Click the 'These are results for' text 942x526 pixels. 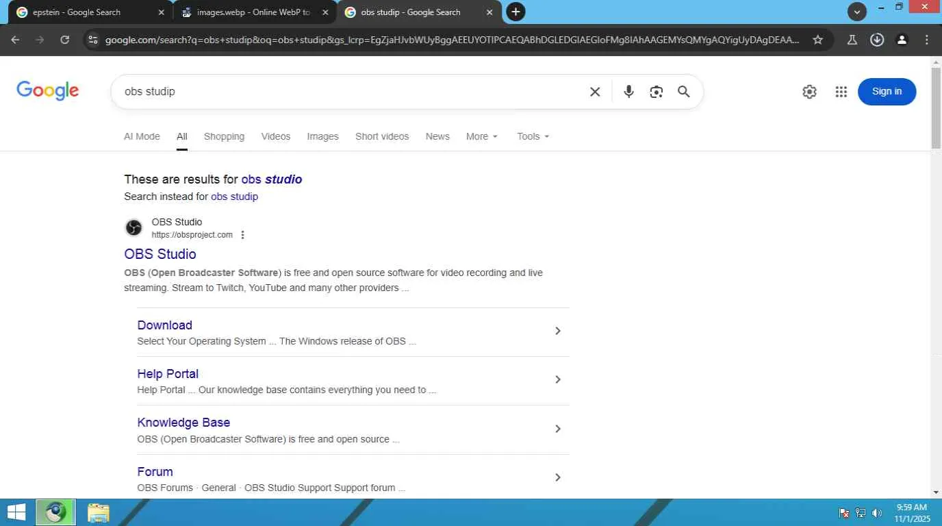(x=181, y=179)
